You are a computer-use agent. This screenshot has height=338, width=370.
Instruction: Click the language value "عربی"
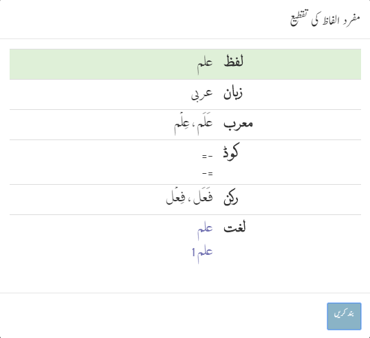202,94
